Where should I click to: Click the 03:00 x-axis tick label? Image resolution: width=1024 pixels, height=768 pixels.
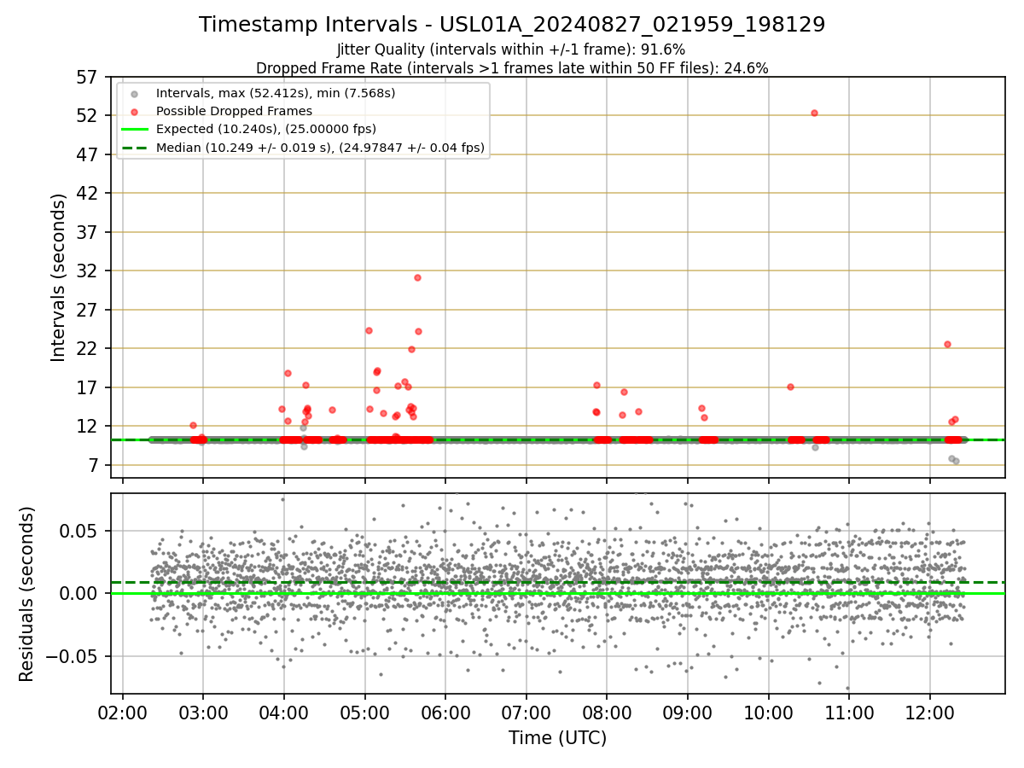tap(203, 713)
